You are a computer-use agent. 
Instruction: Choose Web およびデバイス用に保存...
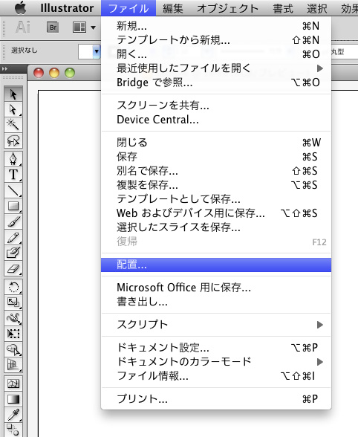click(216, 213)
